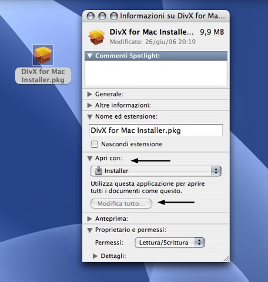268x282 pixels.
Task: Collapse the Commenti Spotlight section
Action: [90, 56]
